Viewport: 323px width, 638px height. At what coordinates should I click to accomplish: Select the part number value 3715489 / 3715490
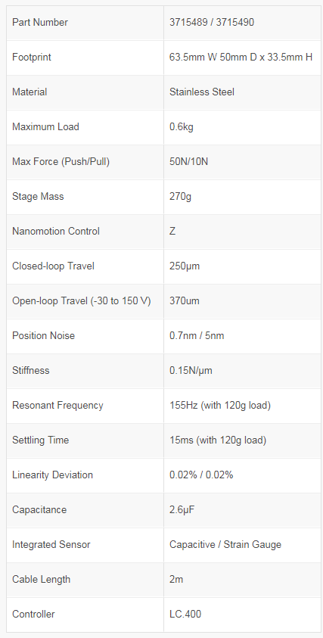click(x=212, y=23)
